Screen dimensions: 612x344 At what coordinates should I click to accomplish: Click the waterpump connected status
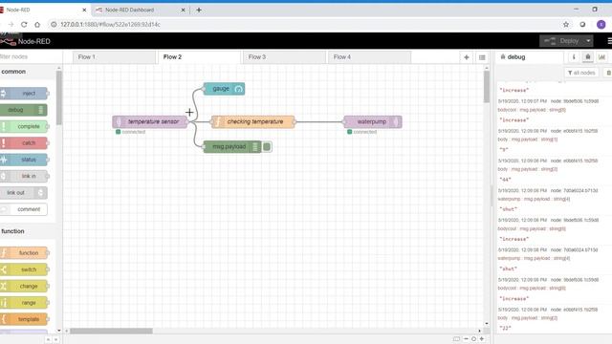tap(361, 132)
